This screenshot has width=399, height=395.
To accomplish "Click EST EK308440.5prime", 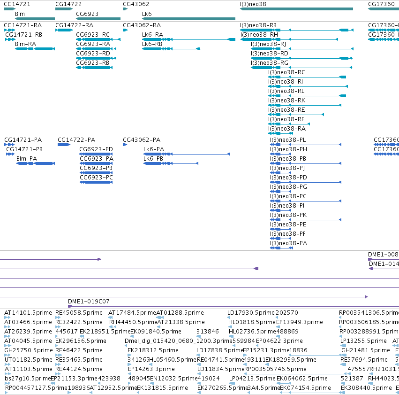I will click(366, 388).
